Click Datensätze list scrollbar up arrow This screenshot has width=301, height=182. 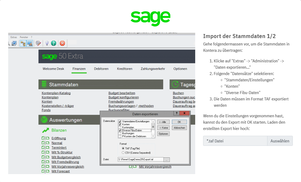click(153, 122)
